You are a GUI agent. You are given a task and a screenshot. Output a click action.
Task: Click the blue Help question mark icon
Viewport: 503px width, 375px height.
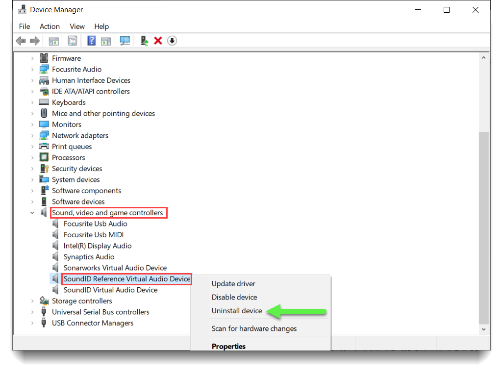[x=91, y=41]
